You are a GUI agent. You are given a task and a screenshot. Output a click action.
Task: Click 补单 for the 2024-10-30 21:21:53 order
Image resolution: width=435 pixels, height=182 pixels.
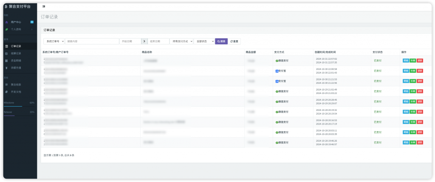[412, 81]
